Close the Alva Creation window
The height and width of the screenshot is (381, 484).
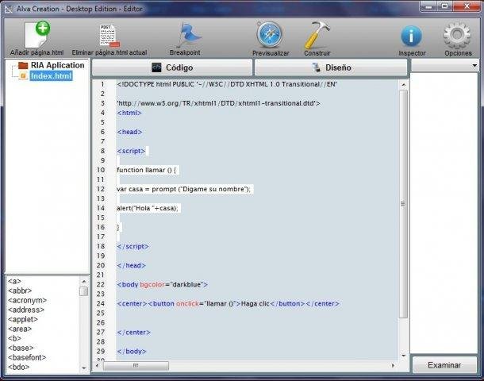point(467,6)
